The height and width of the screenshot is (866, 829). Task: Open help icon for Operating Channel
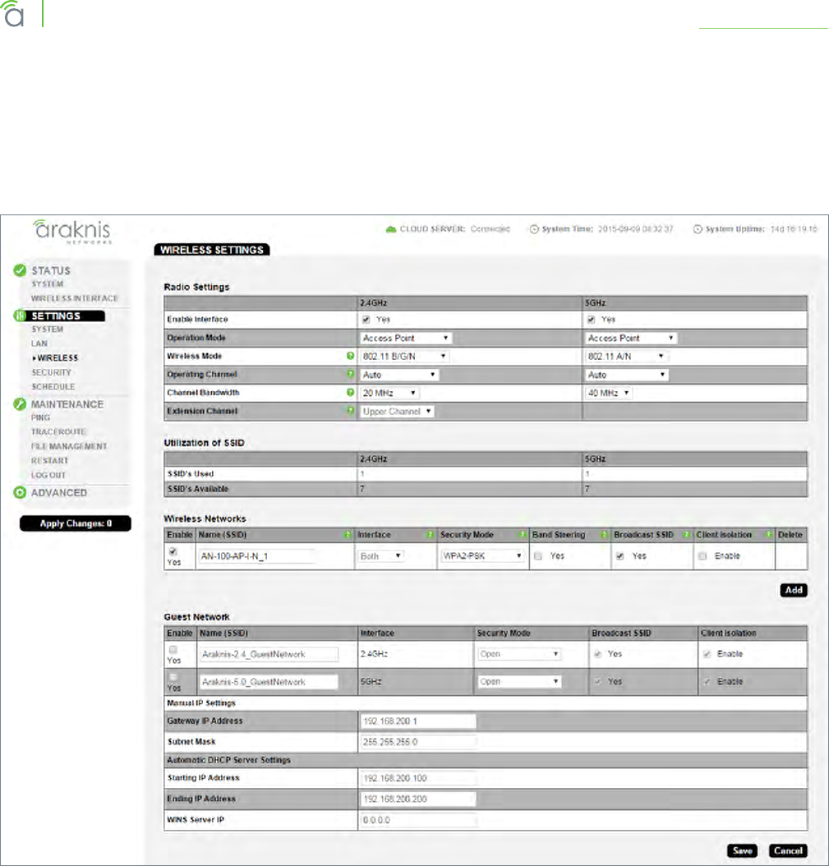(x=350, y=374)
